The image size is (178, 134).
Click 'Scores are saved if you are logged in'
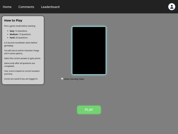click(x=21, y=79)
